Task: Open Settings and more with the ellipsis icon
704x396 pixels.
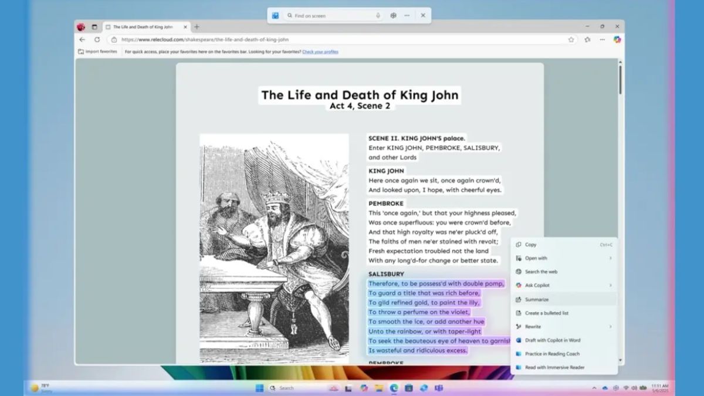Action: point(601,40)
